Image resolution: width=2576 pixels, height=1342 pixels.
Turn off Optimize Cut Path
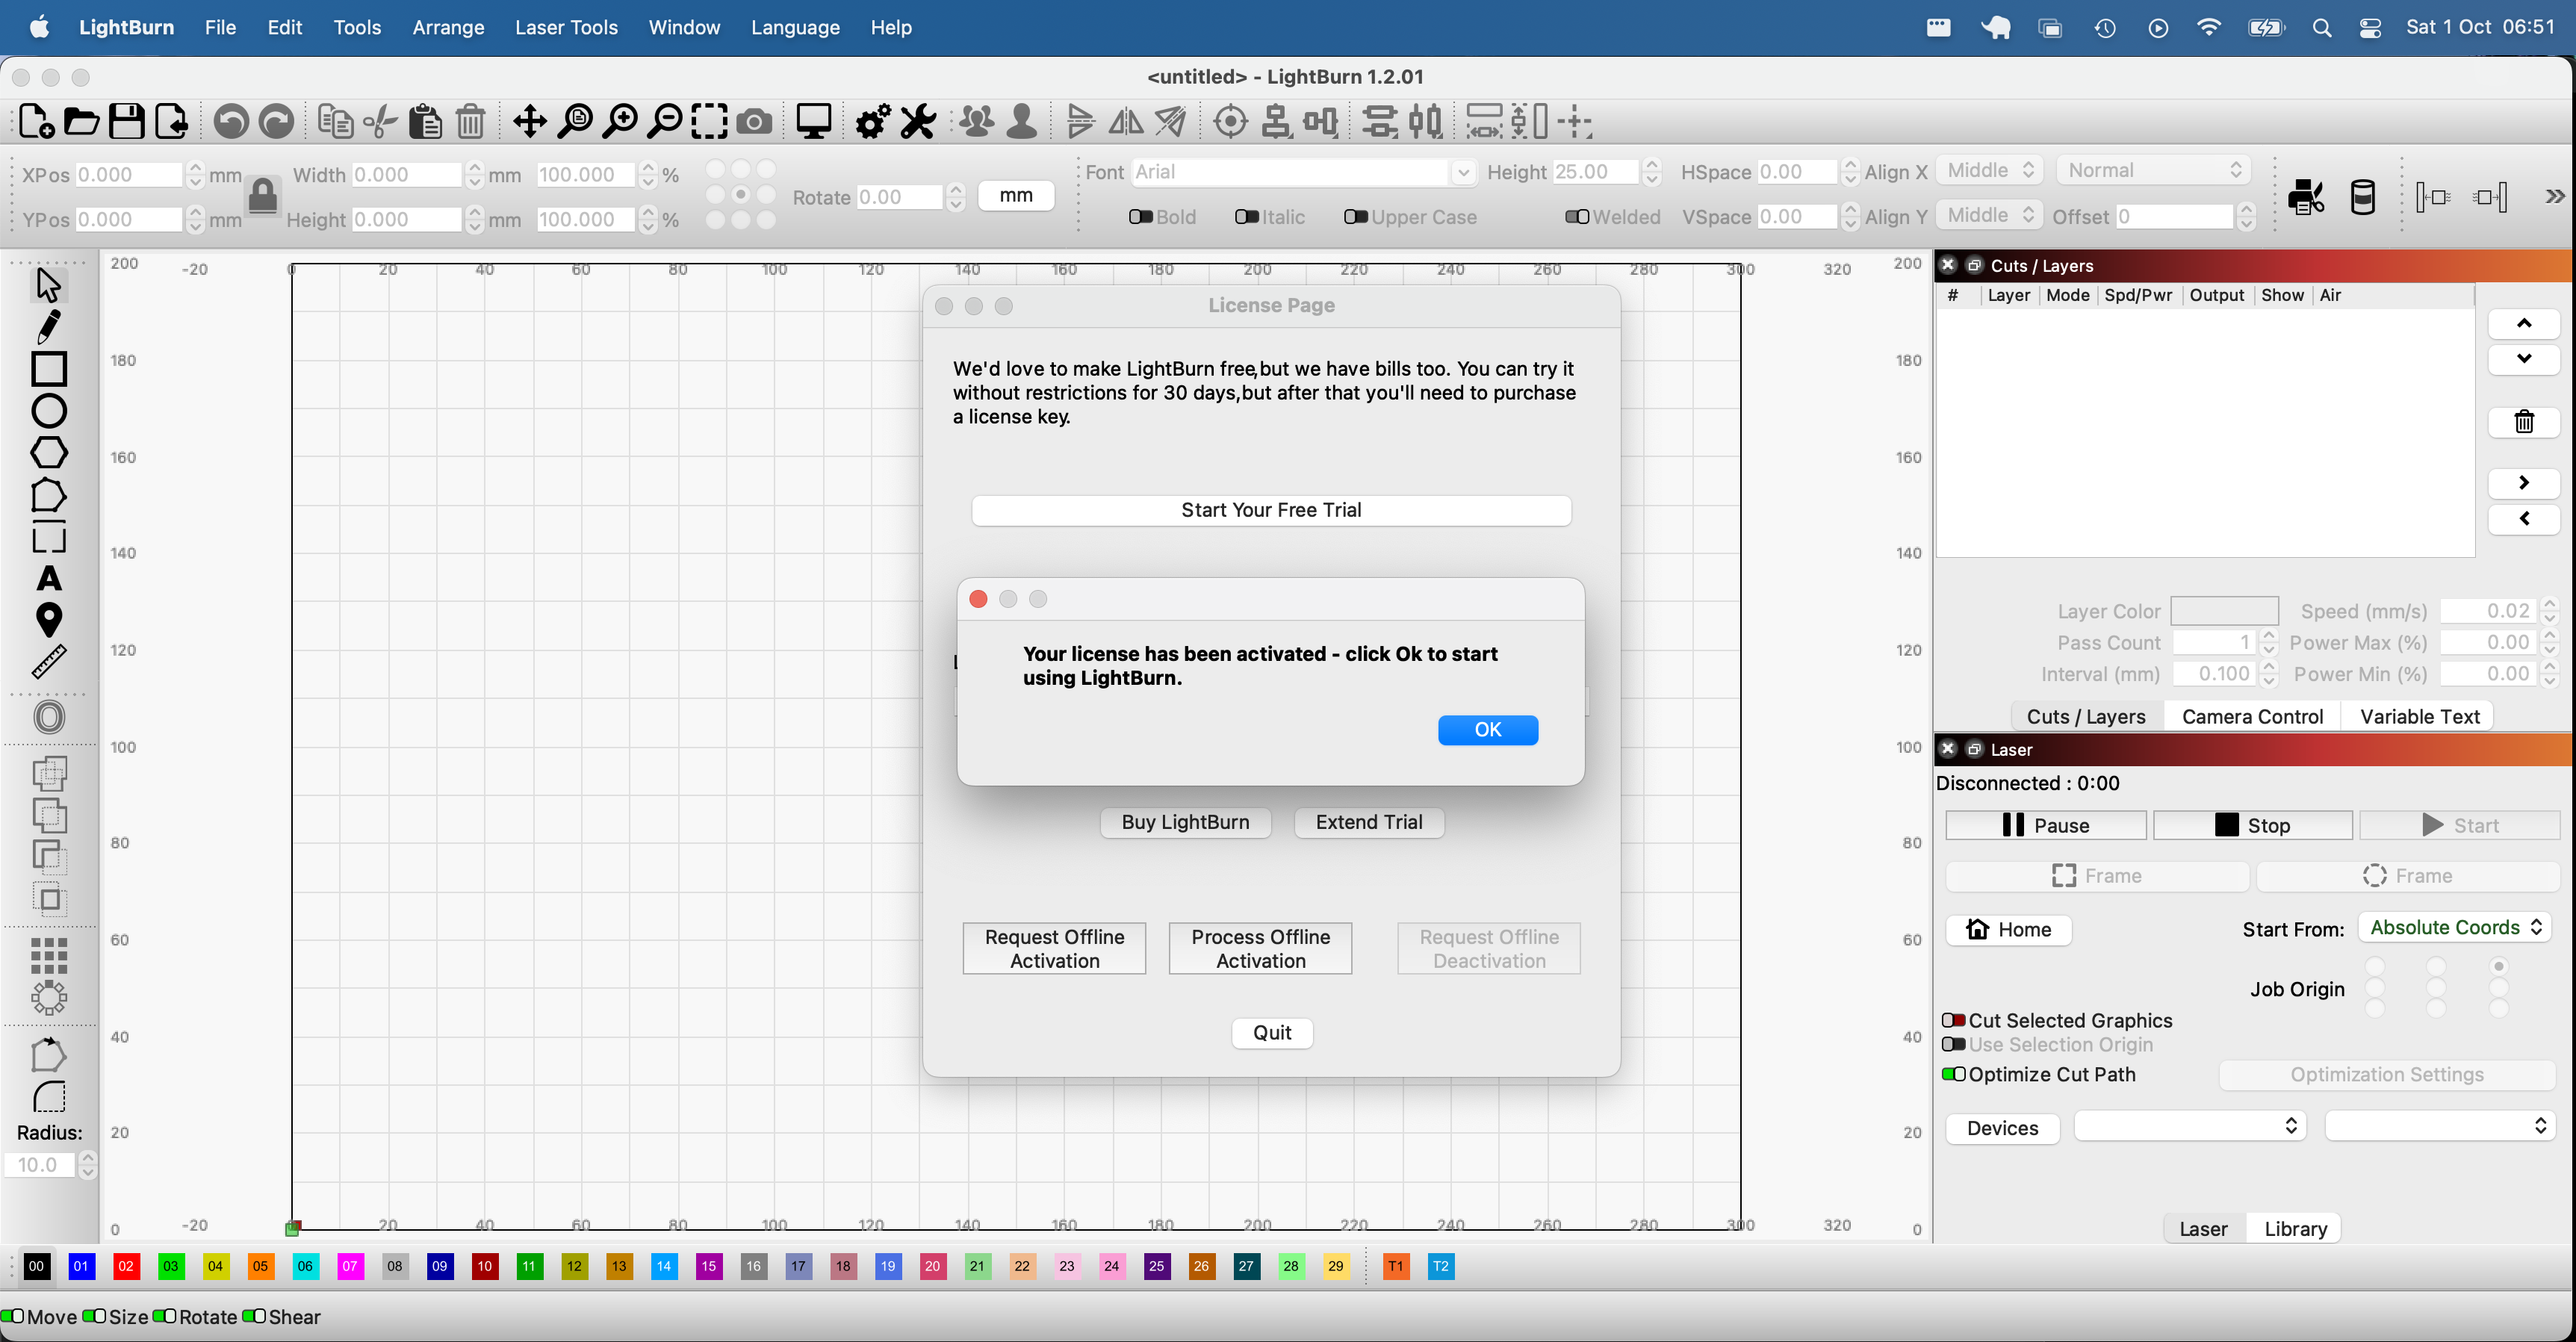pos(1955,1074)
